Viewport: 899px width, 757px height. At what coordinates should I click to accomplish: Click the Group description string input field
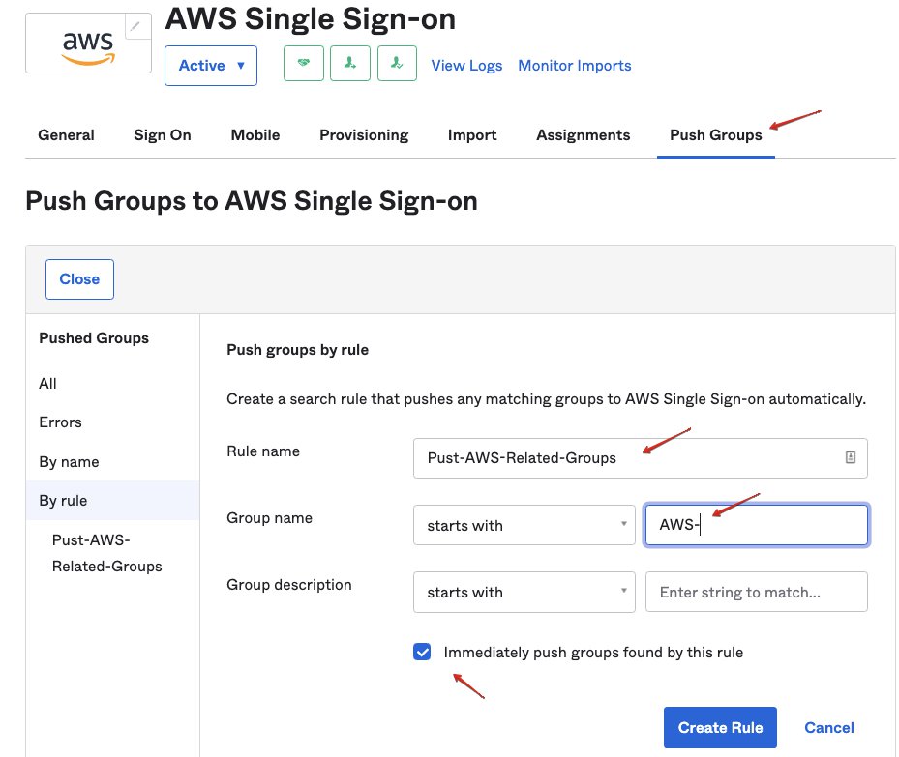coord(756,592)
